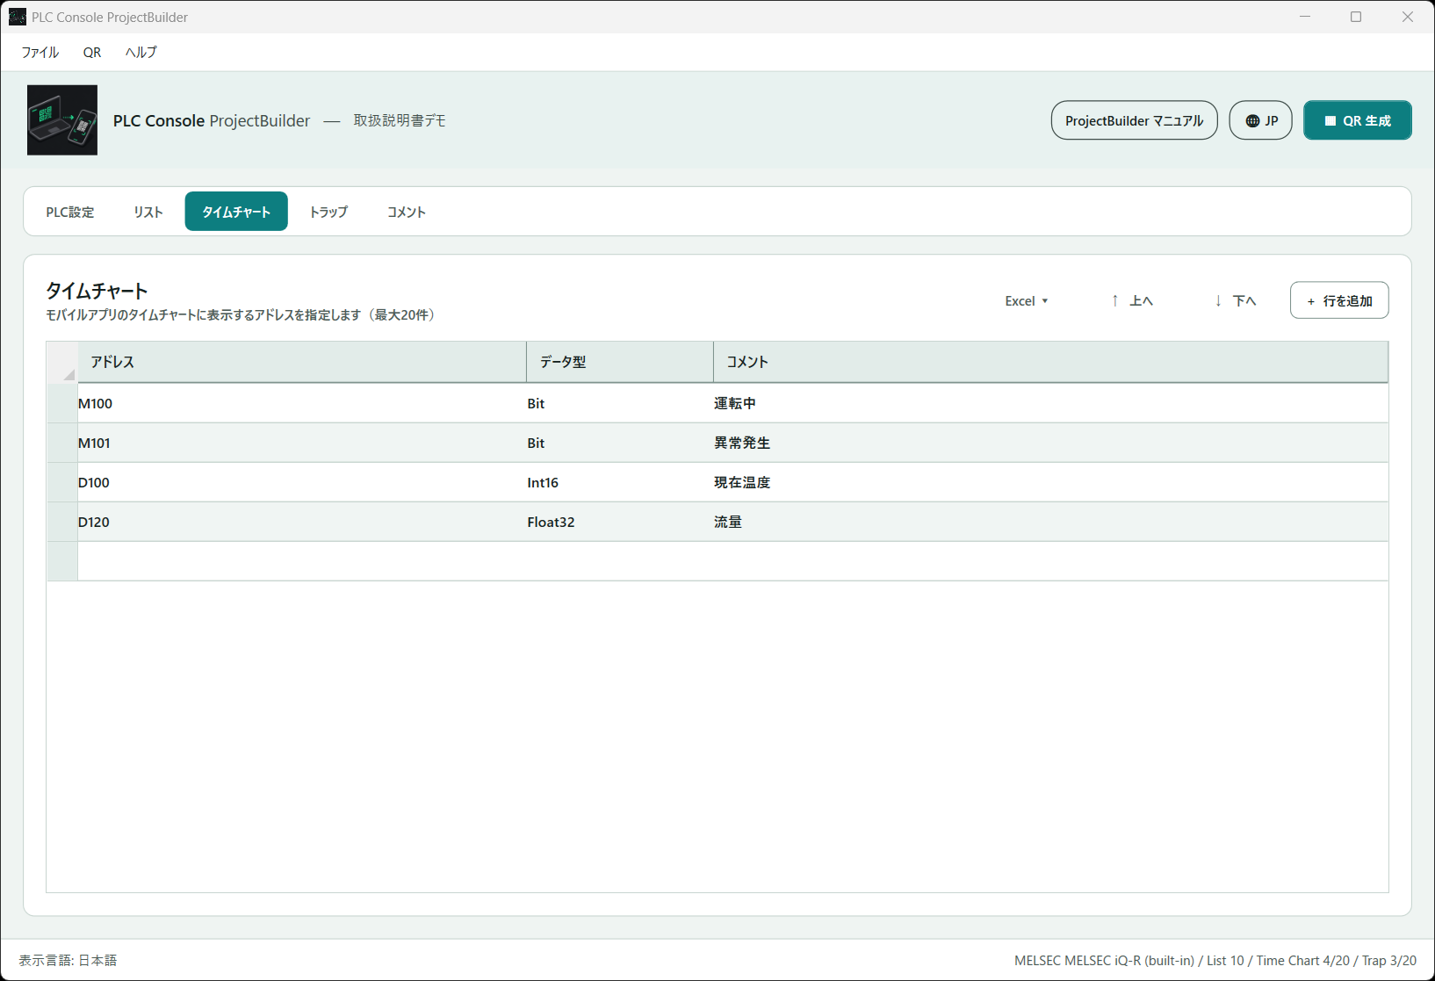Click the コメント column header
Screen dimensions: 1435x981
[1051, 362]
